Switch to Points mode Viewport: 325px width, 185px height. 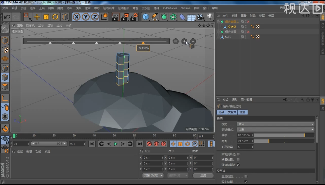coord(5,68)
